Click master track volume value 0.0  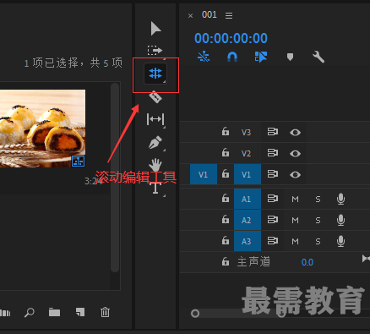pyautogui.click(x=307, y=262)
